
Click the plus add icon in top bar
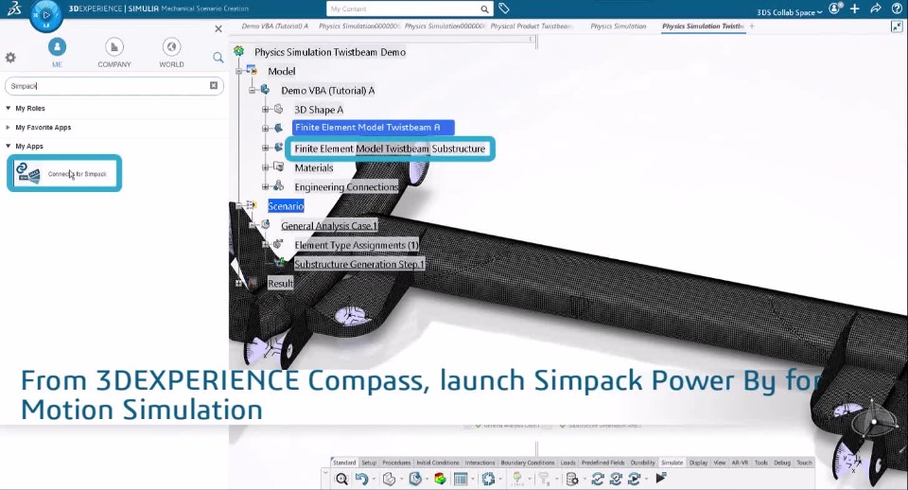(855, 9)
